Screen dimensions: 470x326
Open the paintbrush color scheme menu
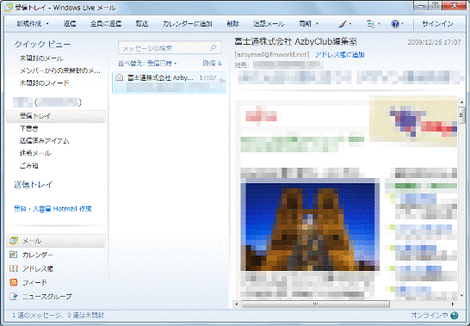pyautogui.click(x=344, y=24)
